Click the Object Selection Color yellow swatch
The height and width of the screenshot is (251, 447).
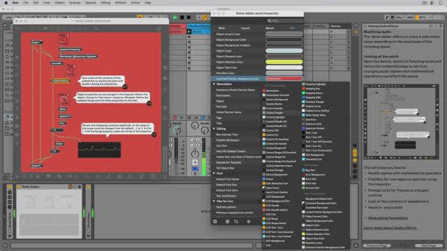[x=284, y=62]
